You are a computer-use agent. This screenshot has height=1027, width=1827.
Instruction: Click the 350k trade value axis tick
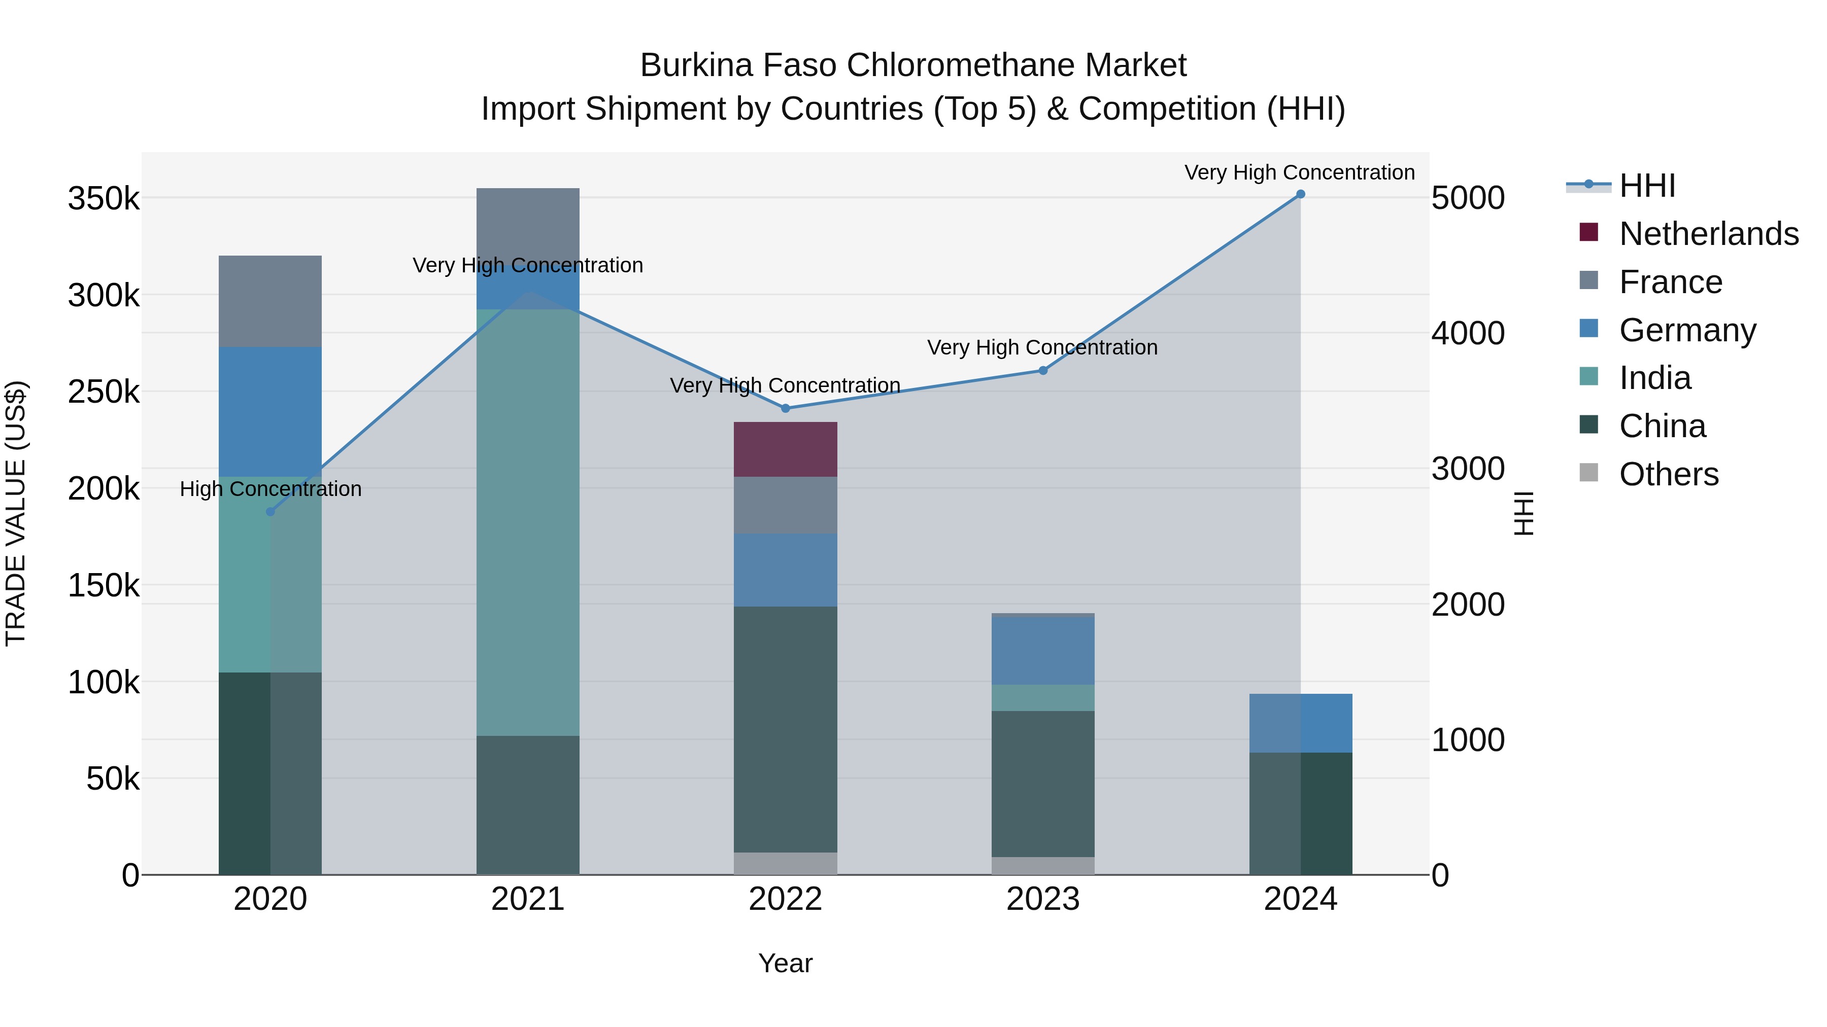[x=104, y=198]
